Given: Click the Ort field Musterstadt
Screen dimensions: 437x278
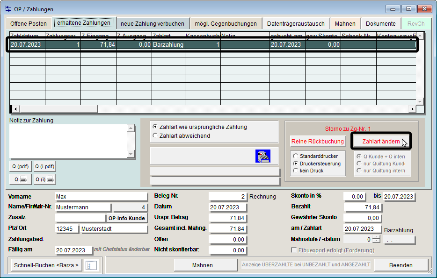Looking at the screenshot, I should pyautogui.click(x=114, y=229).
